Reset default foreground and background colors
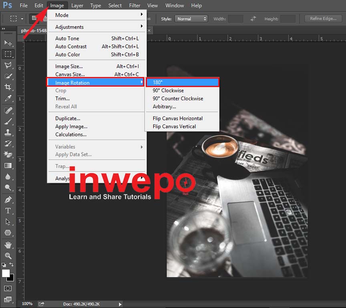The width and height of the screenshot is (346, 308). pos(4,265)
